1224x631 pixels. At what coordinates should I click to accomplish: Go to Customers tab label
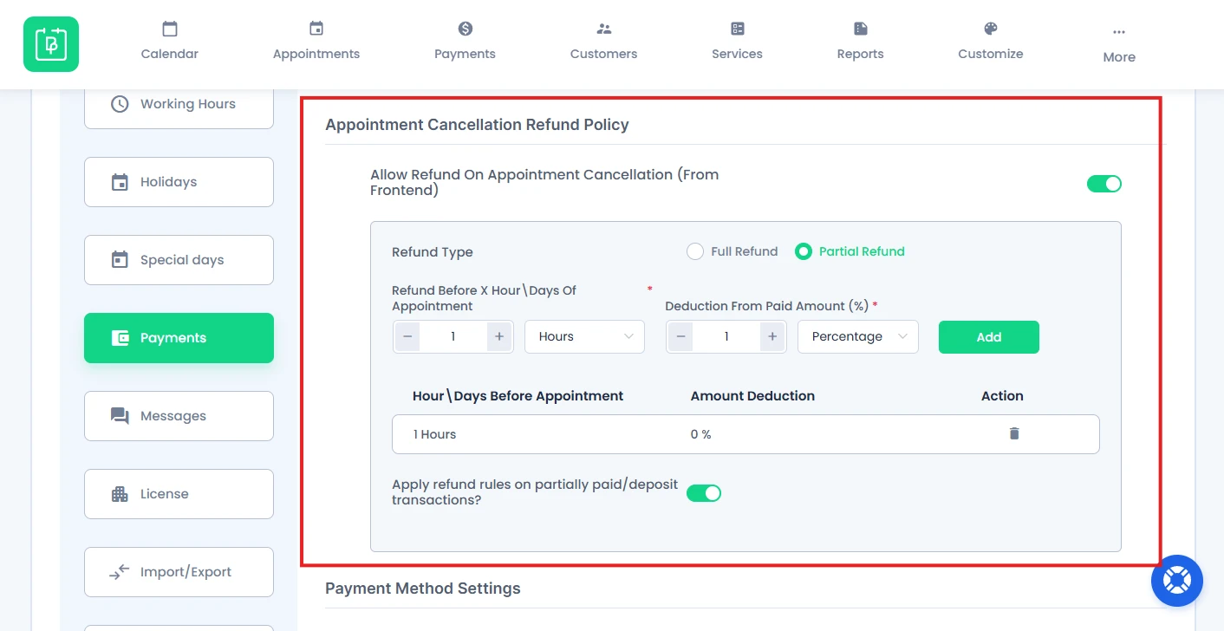pos(604,54)
